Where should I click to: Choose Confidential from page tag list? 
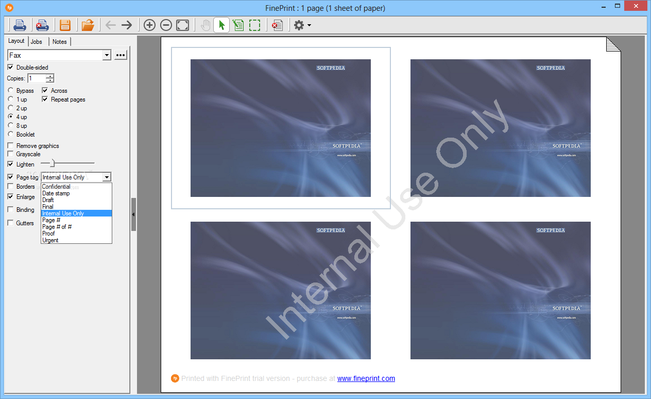tap(76, 187)
